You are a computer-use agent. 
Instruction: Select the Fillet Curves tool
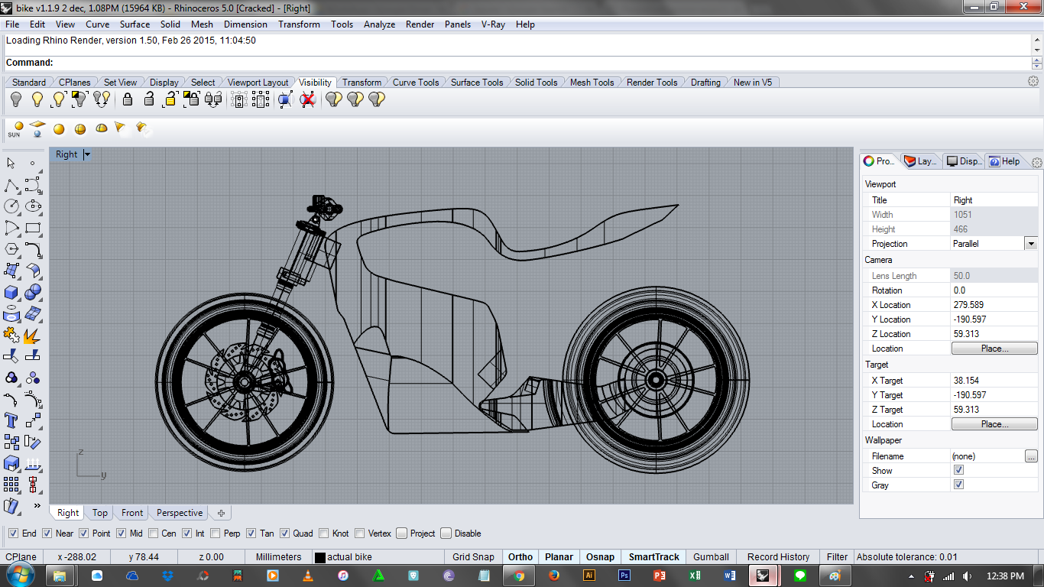tap(33, 249)
